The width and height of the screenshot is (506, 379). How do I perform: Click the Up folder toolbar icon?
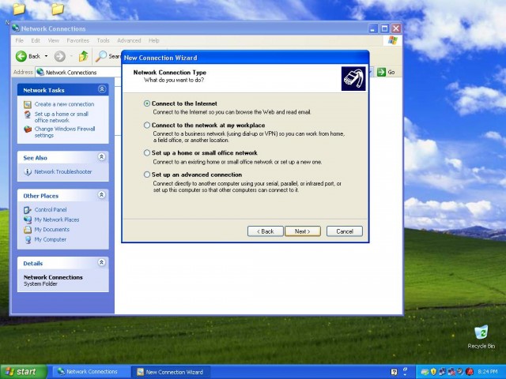coord(84,56)
